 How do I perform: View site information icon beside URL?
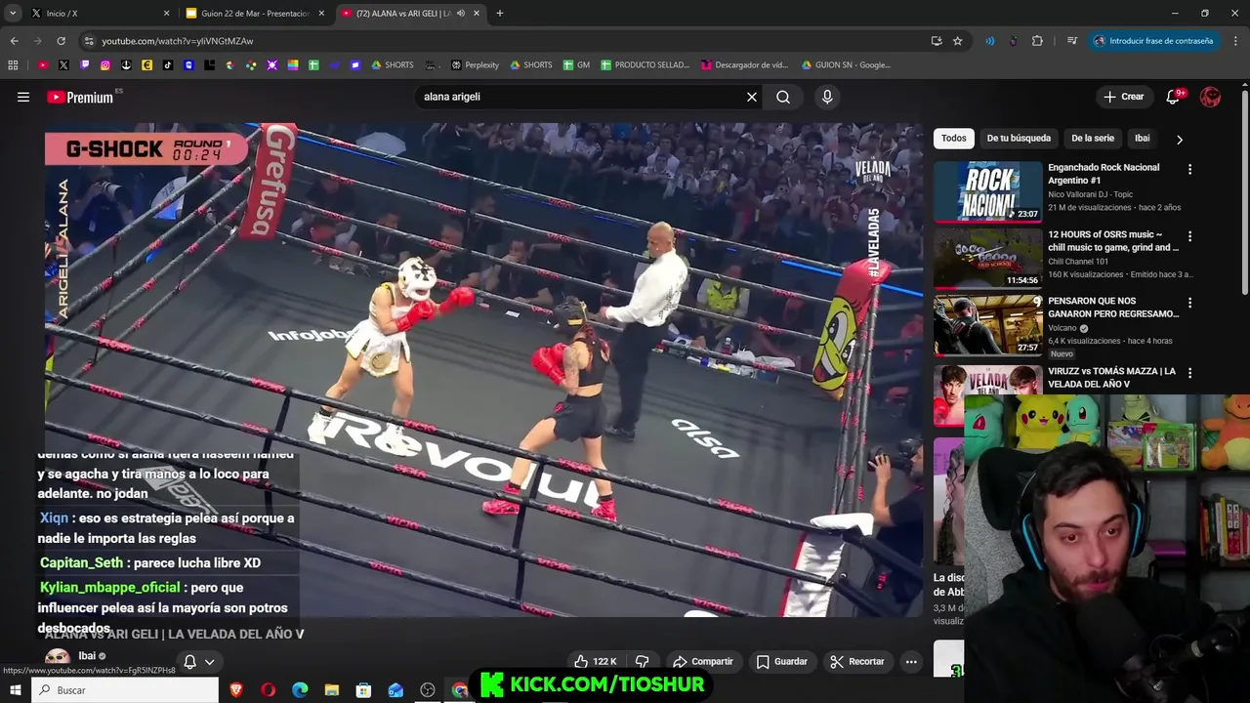tap(89, 41)
